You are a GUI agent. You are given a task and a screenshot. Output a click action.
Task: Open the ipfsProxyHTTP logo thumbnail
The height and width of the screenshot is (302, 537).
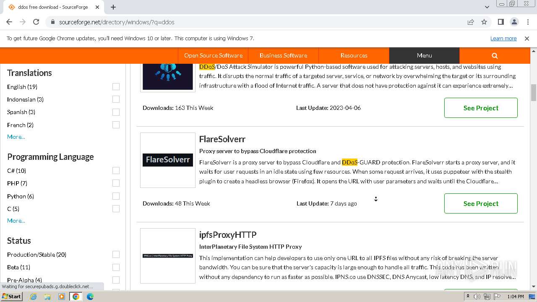[x=168, y=256]
